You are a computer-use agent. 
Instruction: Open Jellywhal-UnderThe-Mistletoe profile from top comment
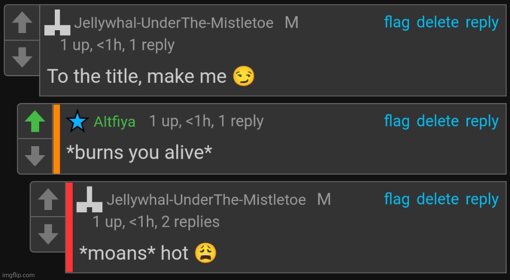pos(173,23)
